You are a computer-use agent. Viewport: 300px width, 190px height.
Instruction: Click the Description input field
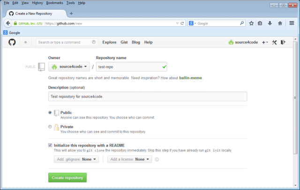148,97
